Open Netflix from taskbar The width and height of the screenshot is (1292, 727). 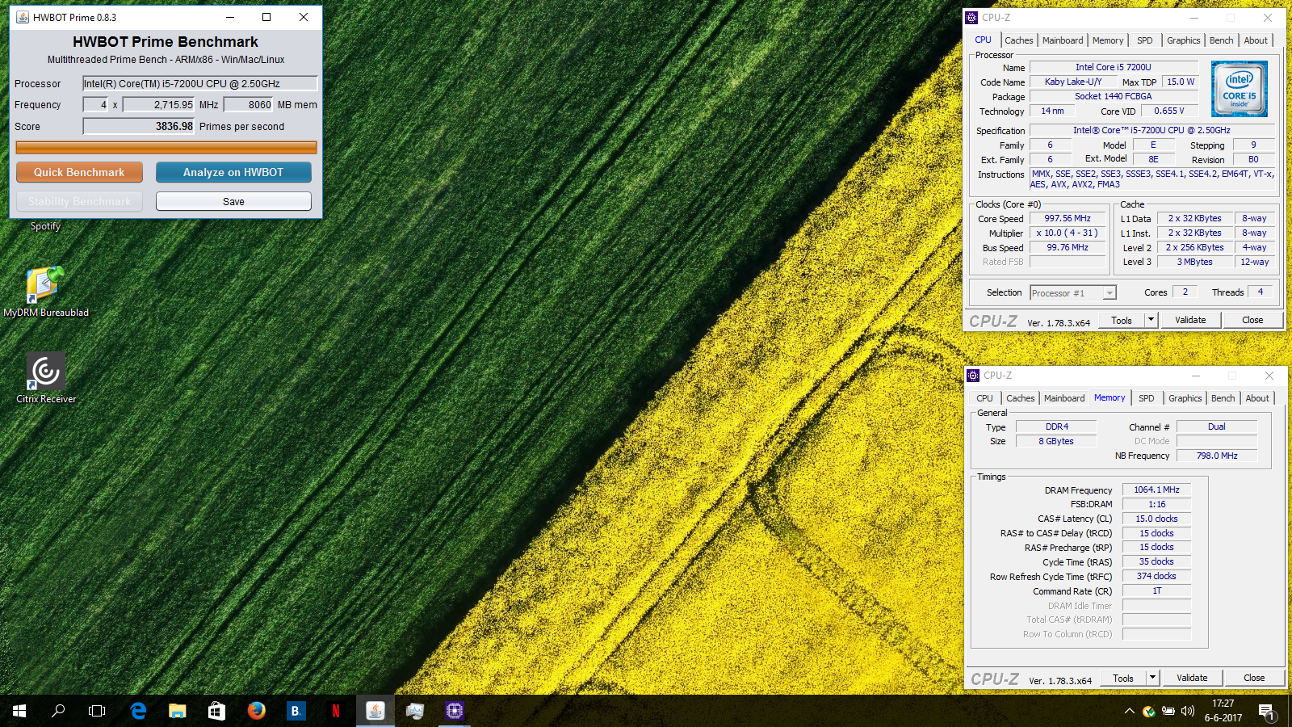tap(335, 711)
